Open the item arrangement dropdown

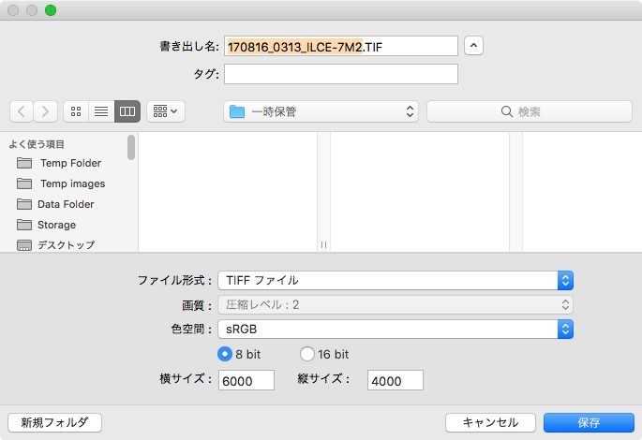165,111
